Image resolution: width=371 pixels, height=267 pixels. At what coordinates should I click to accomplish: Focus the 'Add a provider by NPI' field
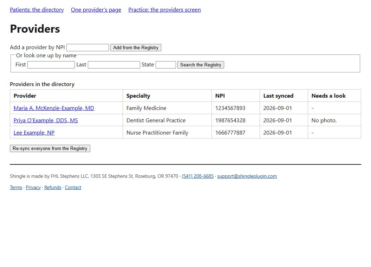(x=87, y=47)
